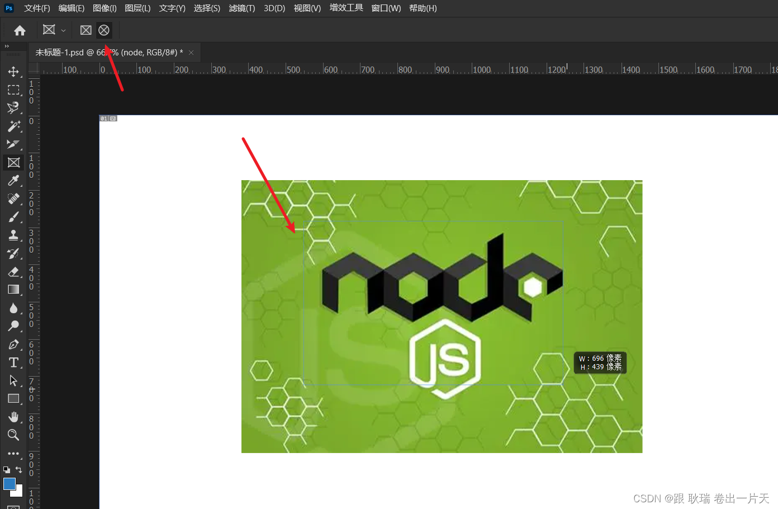Viewport: 778px width, 509px height.
Task: Close the 未标题-1.psd document tab
Action: coord(191,53)
